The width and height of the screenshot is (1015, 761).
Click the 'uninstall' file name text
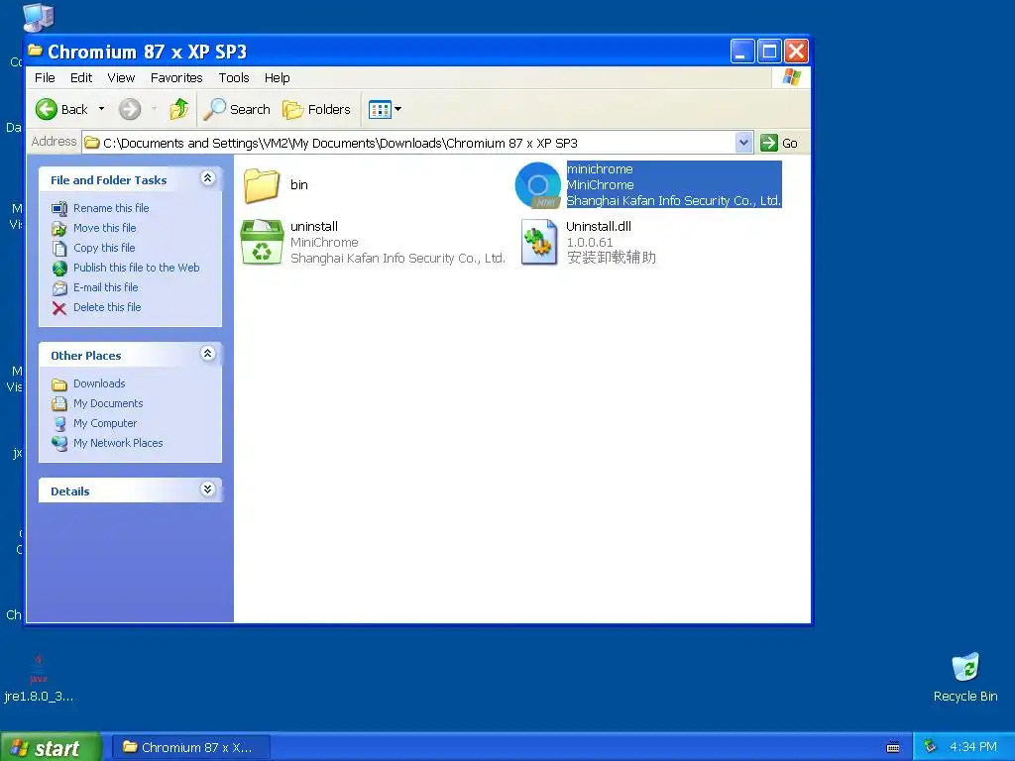pos(314,227)
